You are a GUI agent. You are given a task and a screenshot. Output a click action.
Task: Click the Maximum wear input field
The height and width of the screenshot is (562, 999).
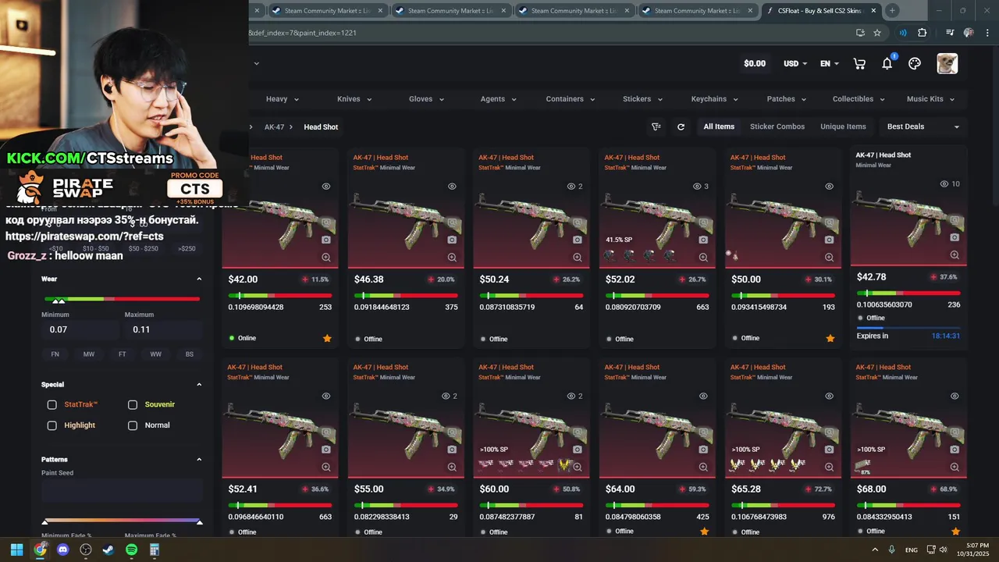pos(163,329)
